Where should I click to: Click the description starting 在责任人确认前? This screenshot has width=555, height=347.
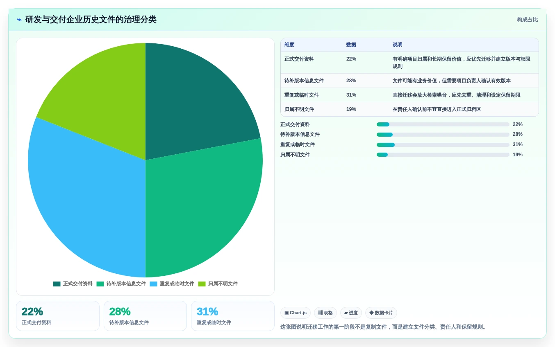click(437, 109)
